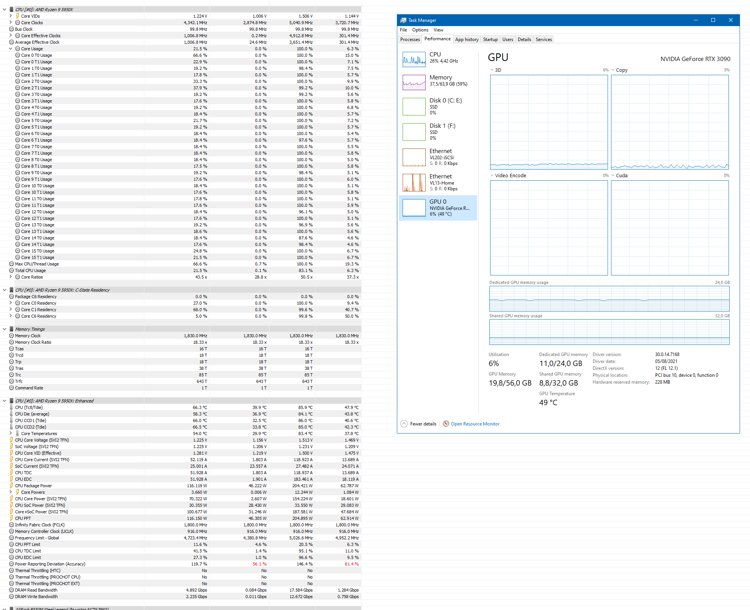This screenshot has width=750, height=610.
Task: Click the Power Reporting Deviation (Accuracy) icon
Action: pos(12,564)
